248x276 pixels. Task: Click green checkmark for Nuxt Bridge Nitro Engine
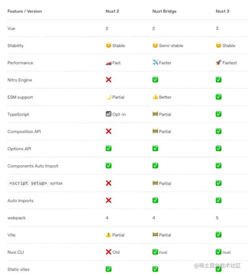click(x=155, y=80)
